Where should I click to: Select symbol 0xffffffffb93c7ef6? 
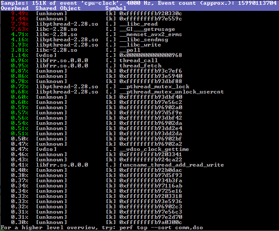[151, 71]
